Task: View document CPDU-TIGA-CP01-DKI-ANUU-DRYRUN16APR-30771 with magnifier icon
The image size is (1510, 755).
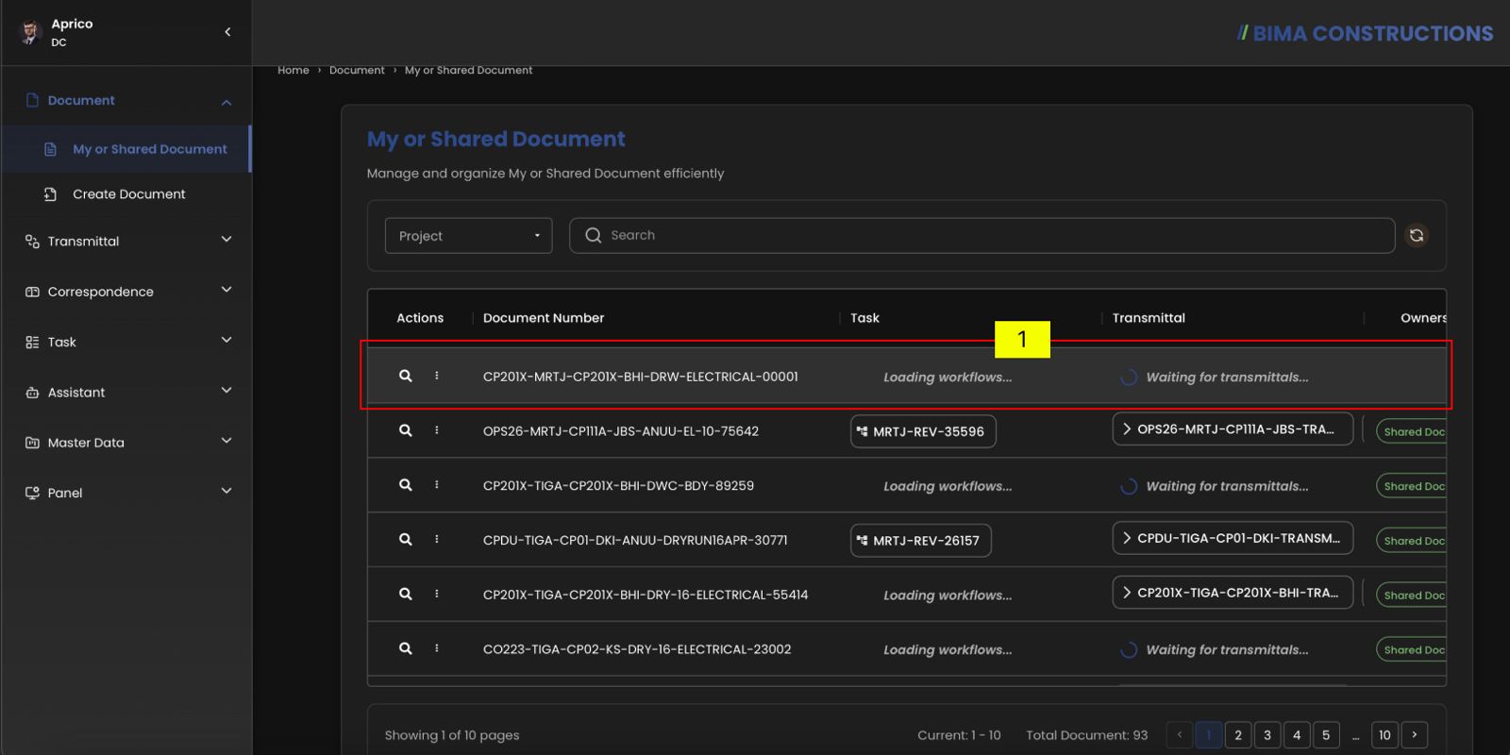Action: tap(406, 540)
